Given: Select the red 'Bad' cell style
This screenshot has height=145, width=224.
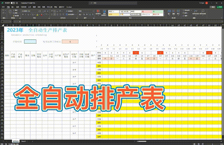Looking at the screenshot, I should tap(147, 11).
